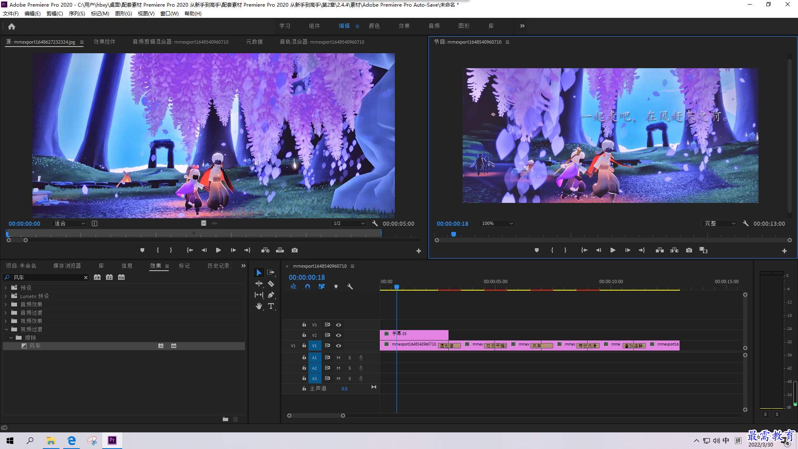Click Program monitor playhead on scrub bar
The width and height of the screenshot is (798, 449).
pos(453,234)
